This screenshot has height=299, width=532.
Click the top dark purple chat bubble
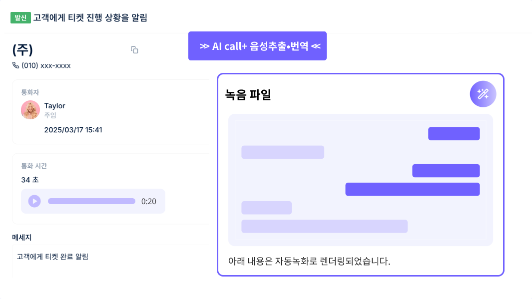454,134
